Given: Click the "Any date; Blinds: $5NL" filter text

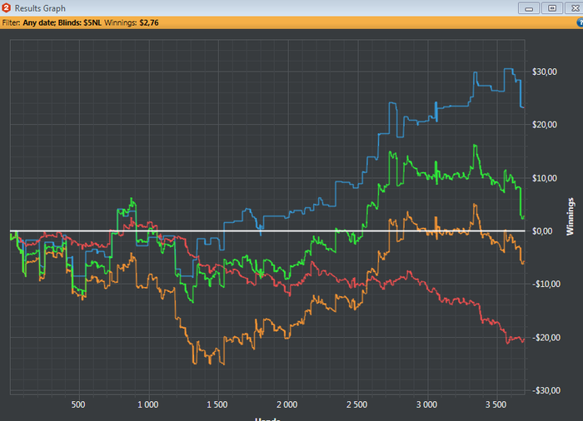Looking at the screenshot, I should [x=62, y=22].
